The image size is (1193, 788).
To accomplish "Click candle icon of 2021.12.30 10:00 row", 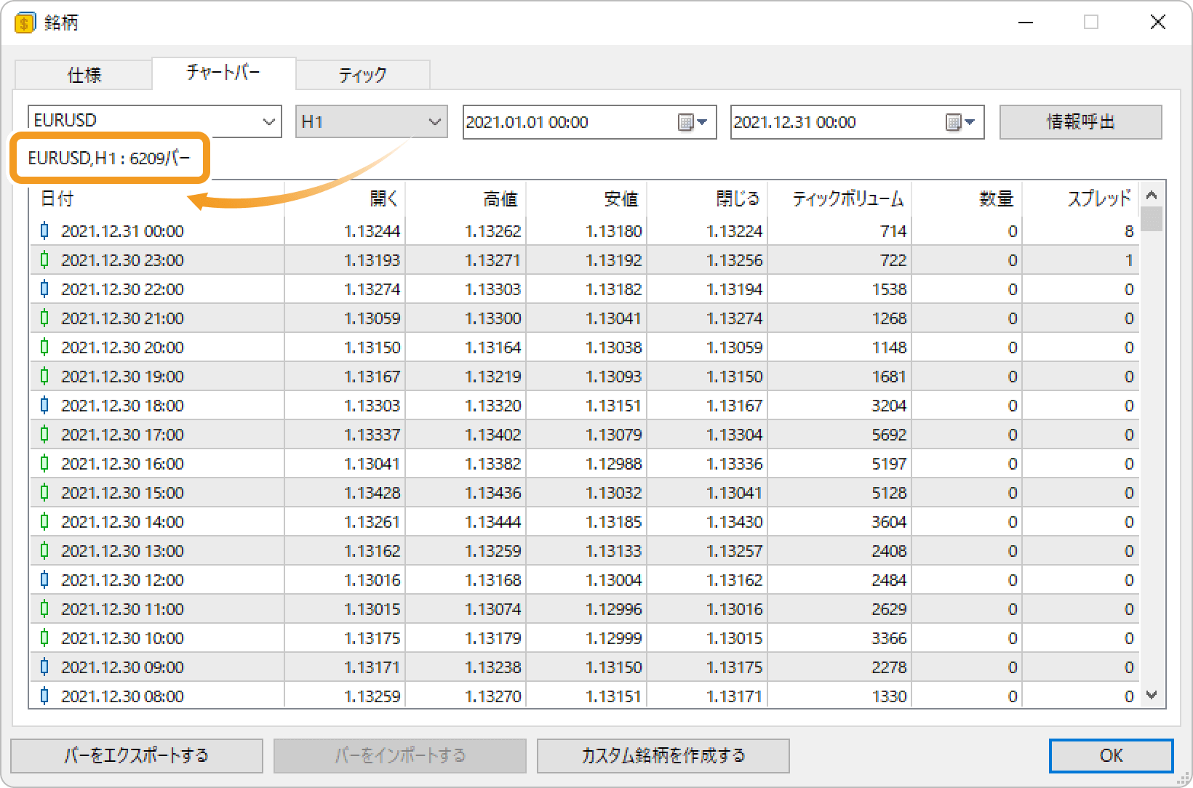I will coord(44,638).
